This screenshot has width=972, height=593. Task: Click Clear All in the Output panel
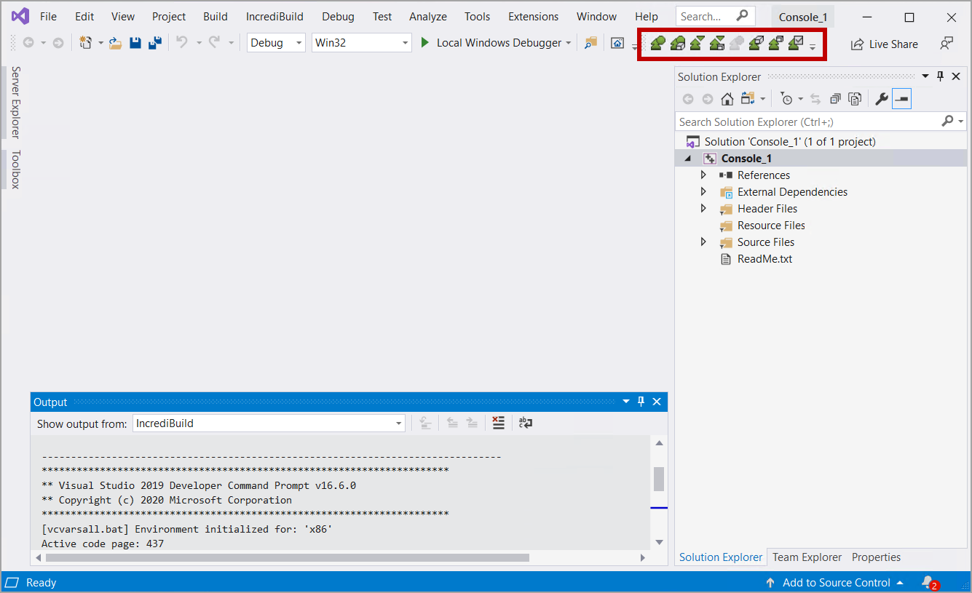[498, 423]
